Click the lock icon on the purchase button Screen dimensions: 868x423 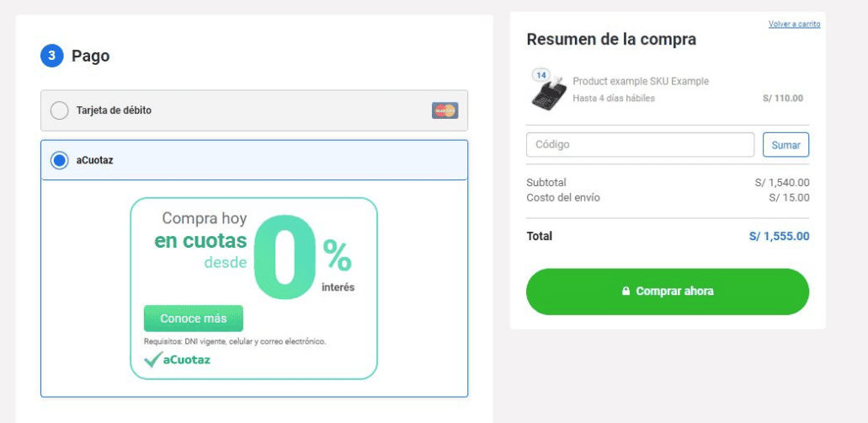[x=626, y=292]
